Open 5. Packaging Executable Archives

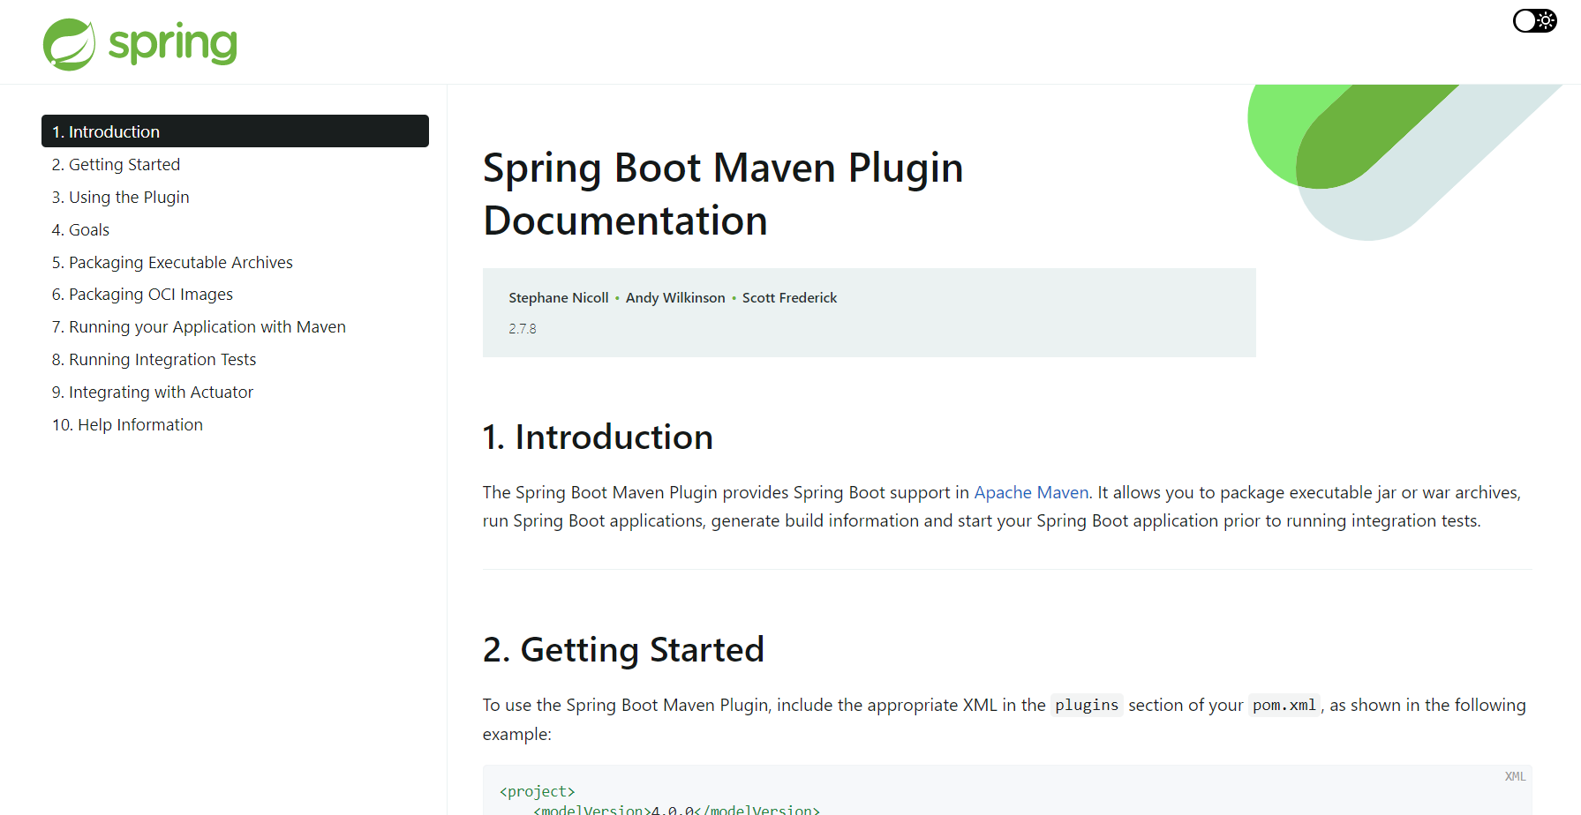pyautogui.click(x=172, y=262)
